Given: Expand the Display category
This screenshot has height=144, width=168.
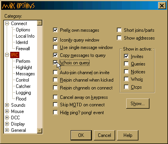Looking at the screenshot, I should 7,124.
